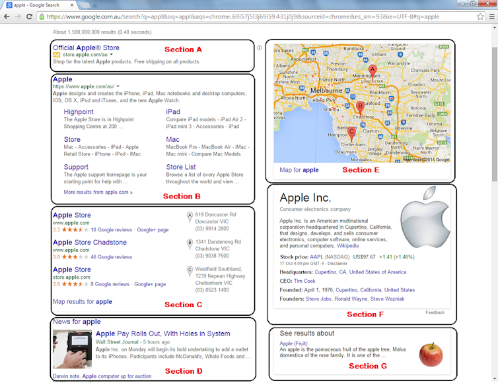
Task: Open the Tim Cook CEO link
Action: click(x=304, y=281)
